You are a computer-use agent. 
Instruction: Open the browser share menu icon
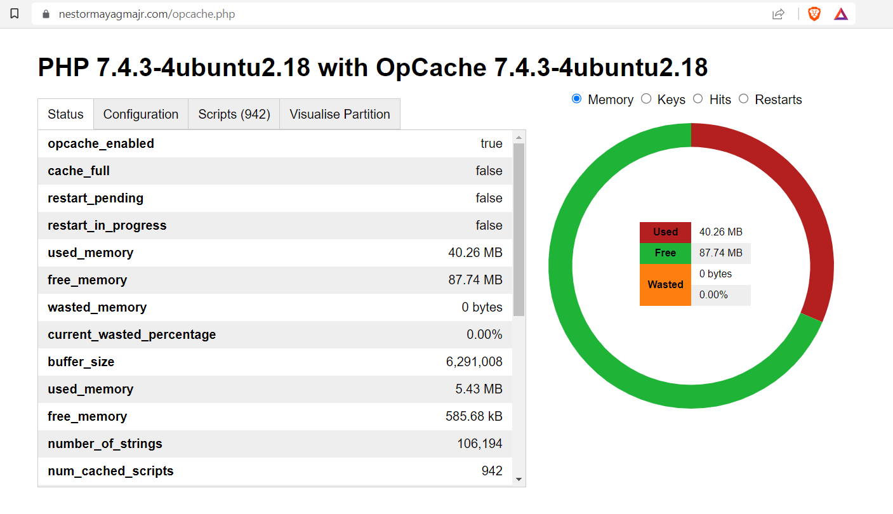pos(778,13)
